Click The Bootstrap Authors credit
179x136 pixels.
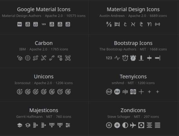[x=118, y=49]
